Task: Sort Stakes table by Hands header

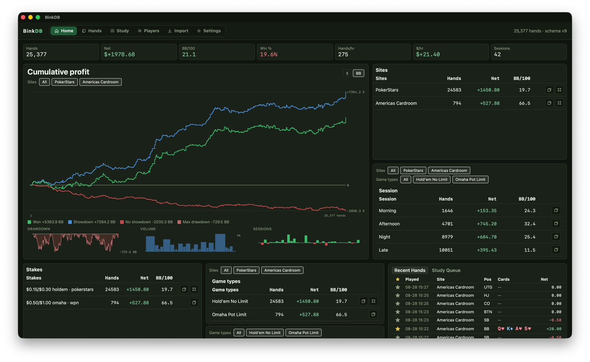Action: 112,278
